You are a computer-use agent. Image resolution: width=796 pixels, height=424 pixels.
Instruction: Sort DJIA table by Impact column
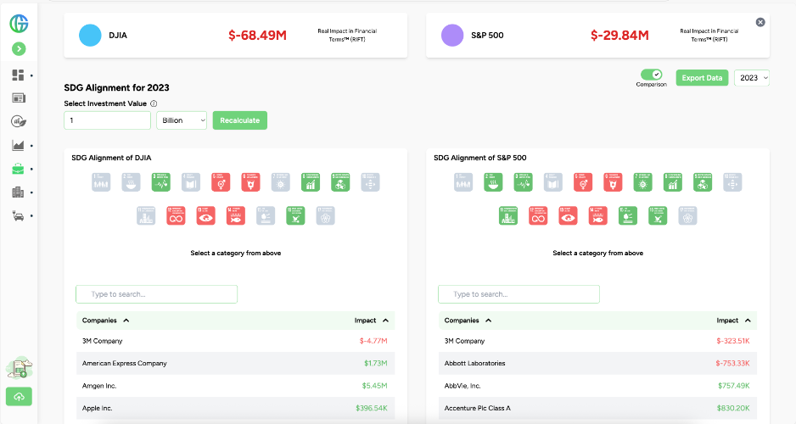[372, 321]
